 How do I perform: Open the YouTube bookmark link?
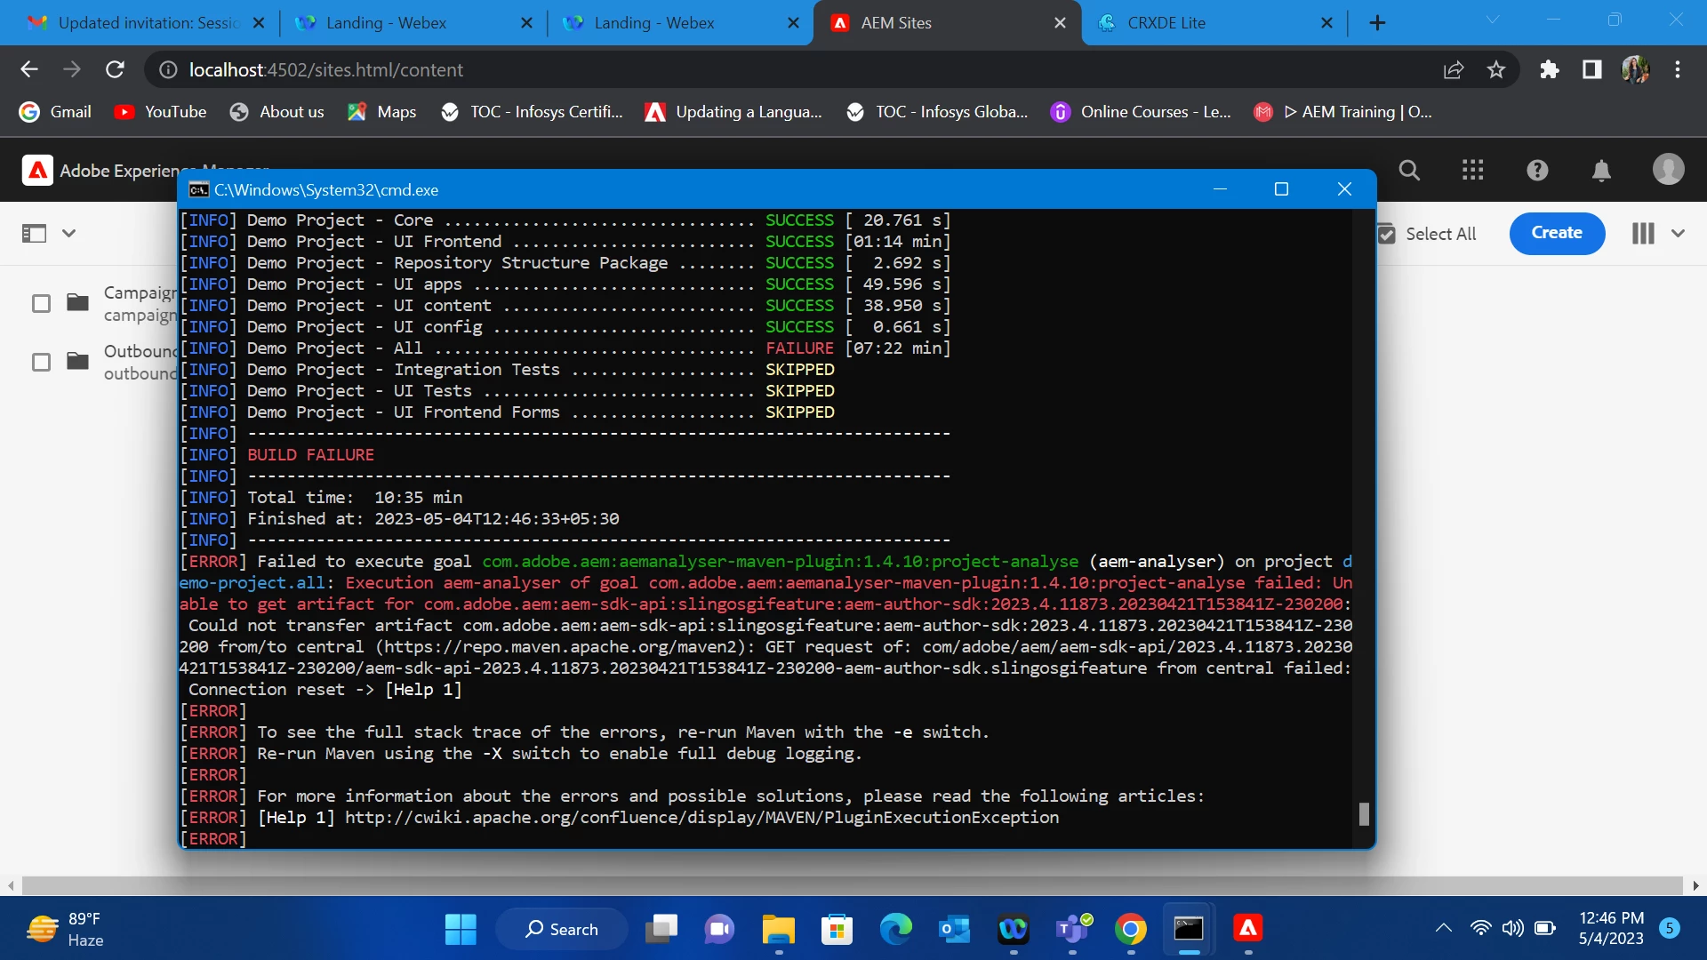(161, 112)
